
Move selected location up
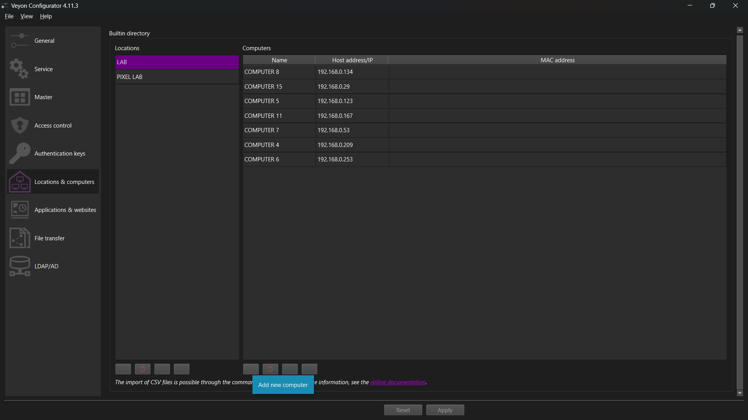[x=162, y=369]
